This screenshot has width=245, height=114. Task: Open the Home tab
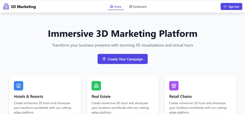click(116, 7)
